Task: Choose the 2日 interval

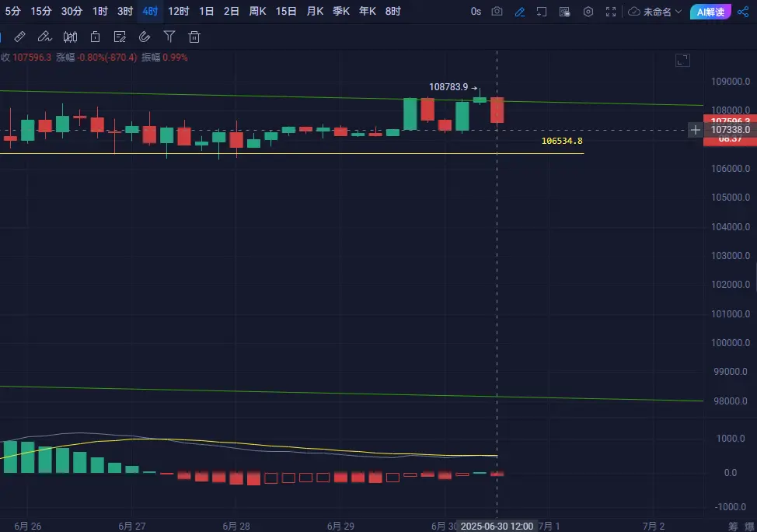Action: click(x=232, y=11)
